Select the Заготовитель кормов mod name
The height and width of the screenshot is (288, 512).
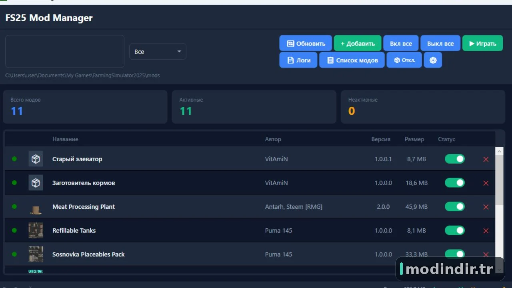pyautogui.click(x=84, y=183)
